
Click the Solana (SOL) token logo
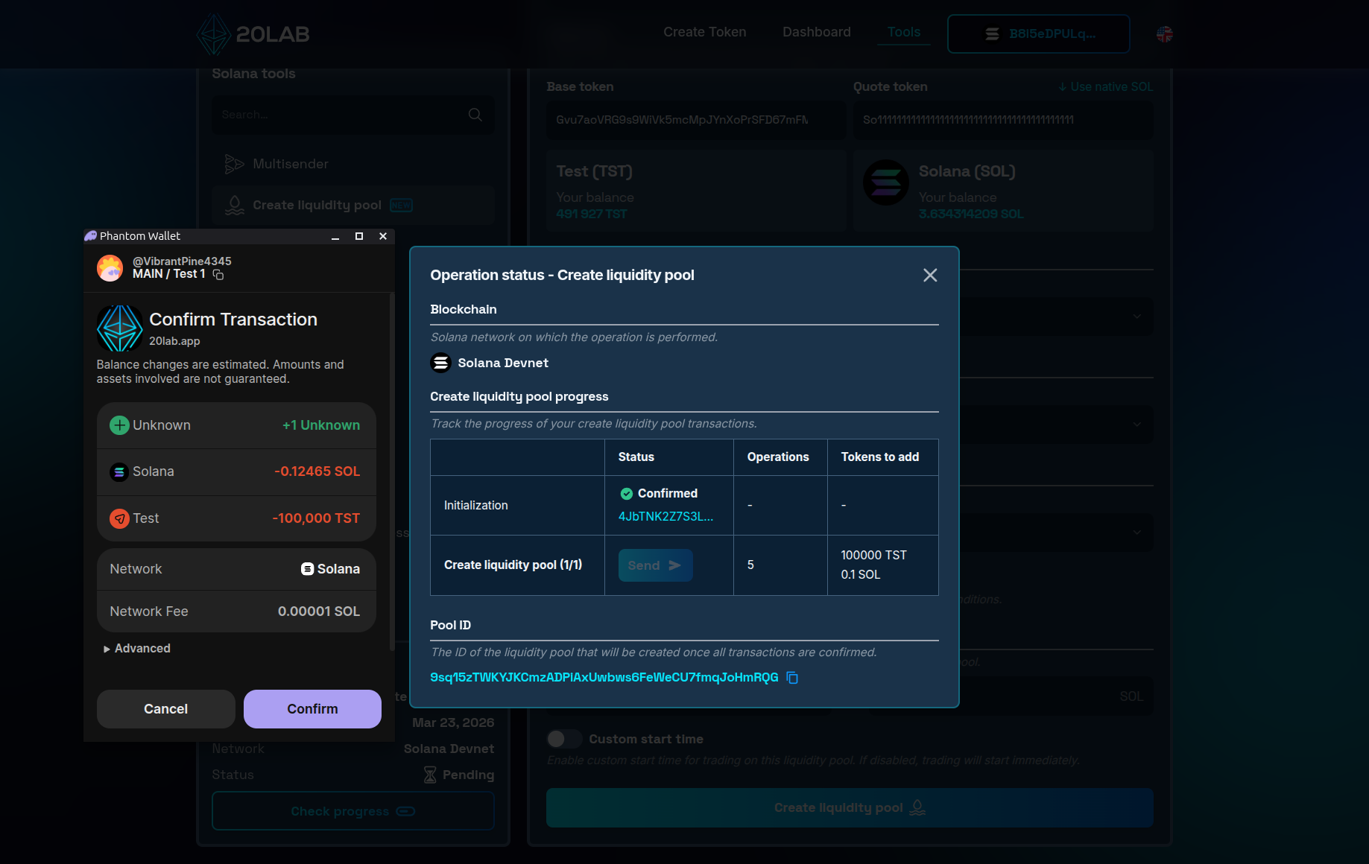[886, 182]
